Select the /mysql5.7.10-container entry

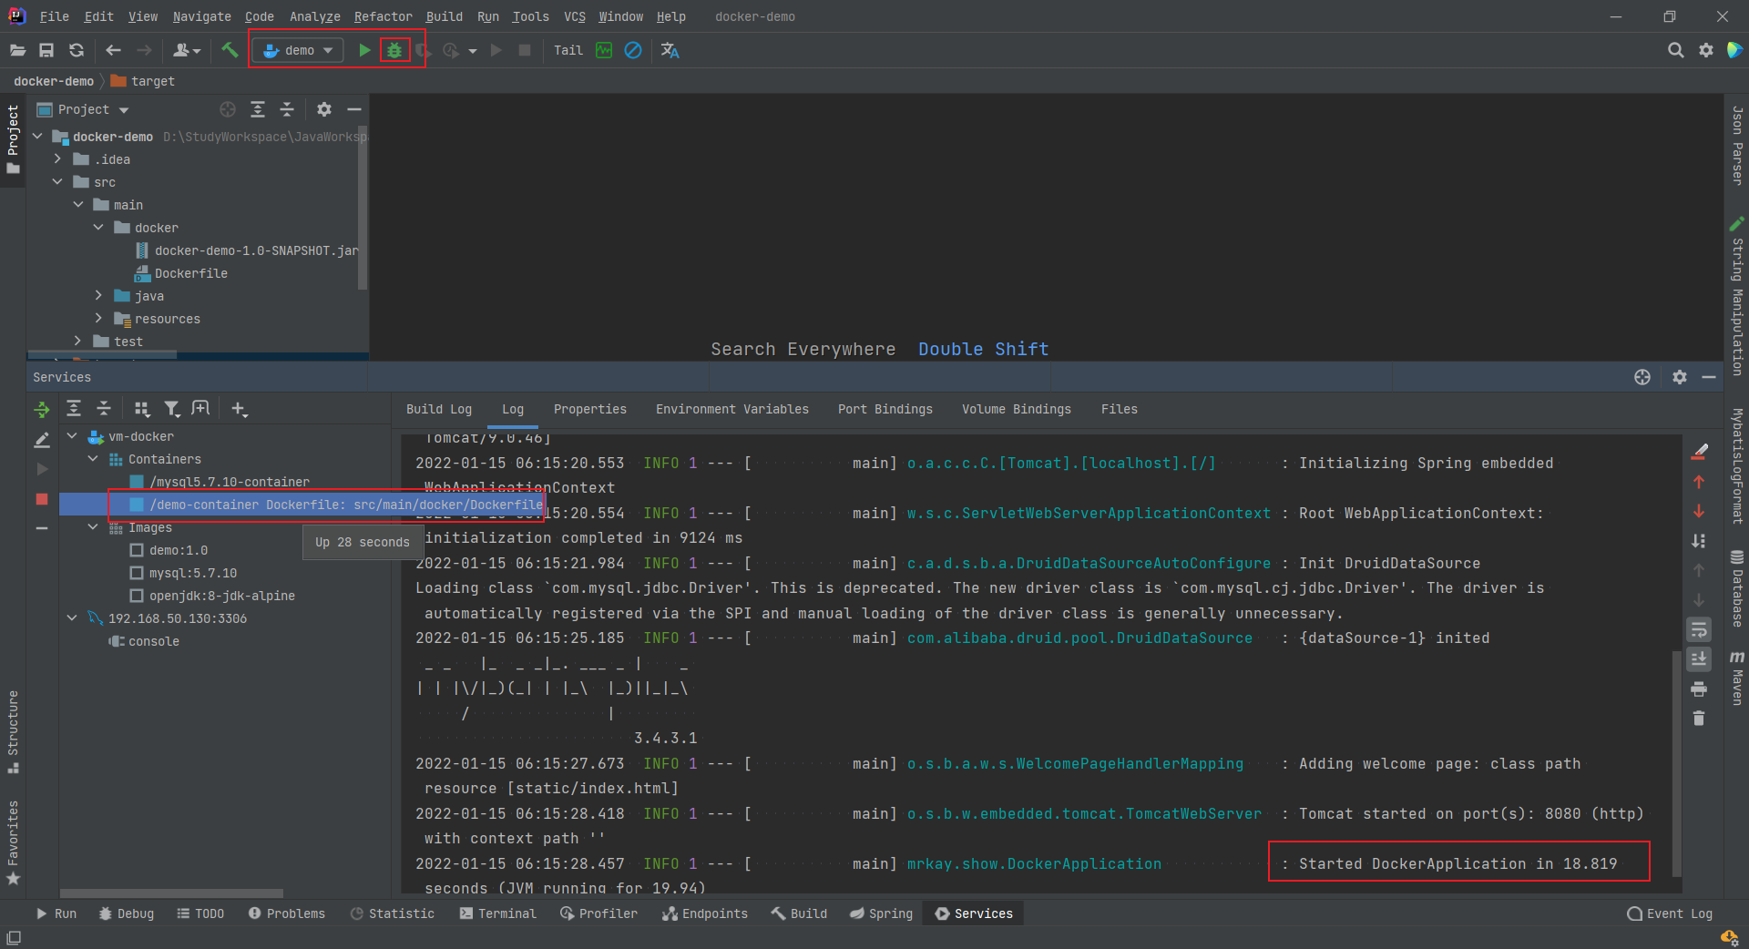coord(220,482)
